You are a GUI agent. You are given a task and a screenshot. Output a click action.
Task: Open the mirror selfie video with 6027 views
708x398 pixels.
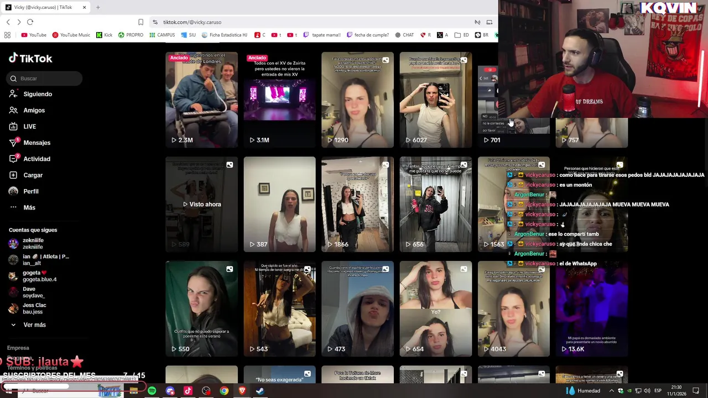click(x=435, y=99)
